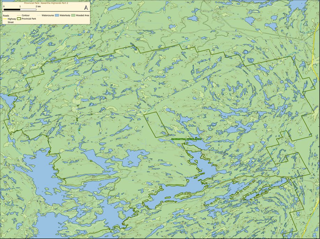
Task: Click the 2 km scale label
Action: (x=38, y=7)
